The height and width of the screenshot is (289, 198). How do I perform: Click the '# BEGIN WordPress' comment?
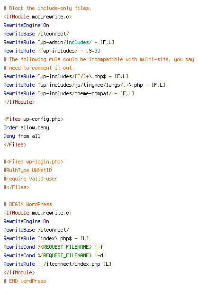tap(27, 204)
